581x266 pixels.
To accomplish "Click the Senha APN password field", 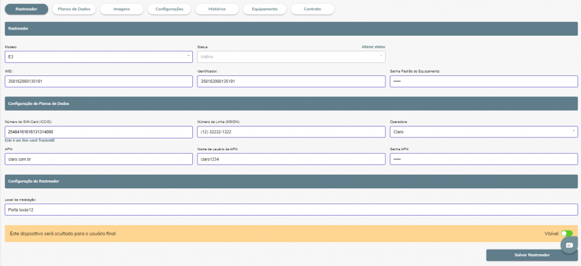I will click(484, 159).
